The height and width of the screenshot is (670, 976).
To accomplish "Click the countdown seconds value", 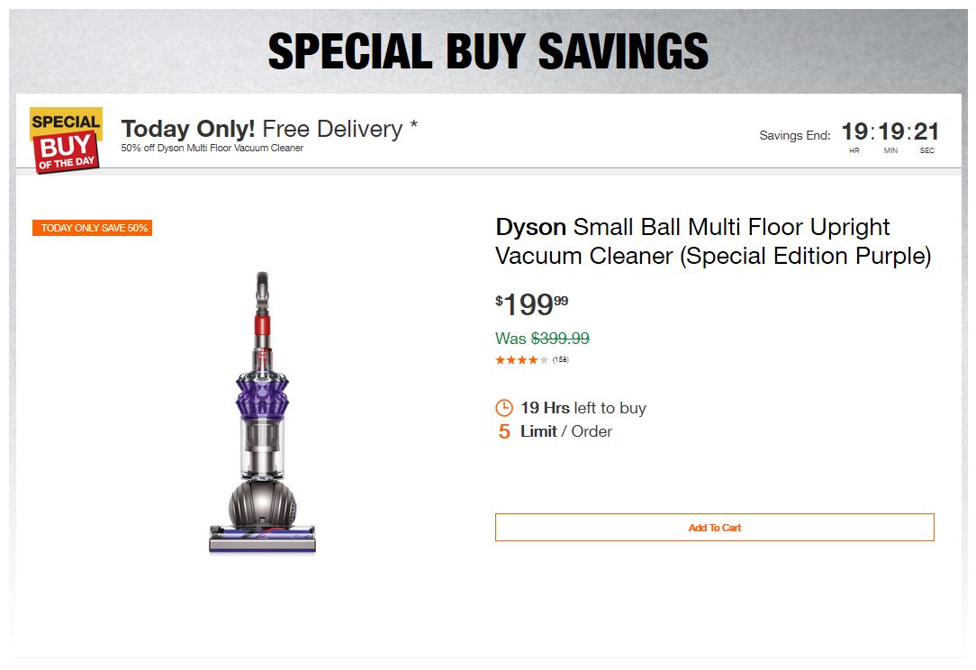I will (926, 132).
